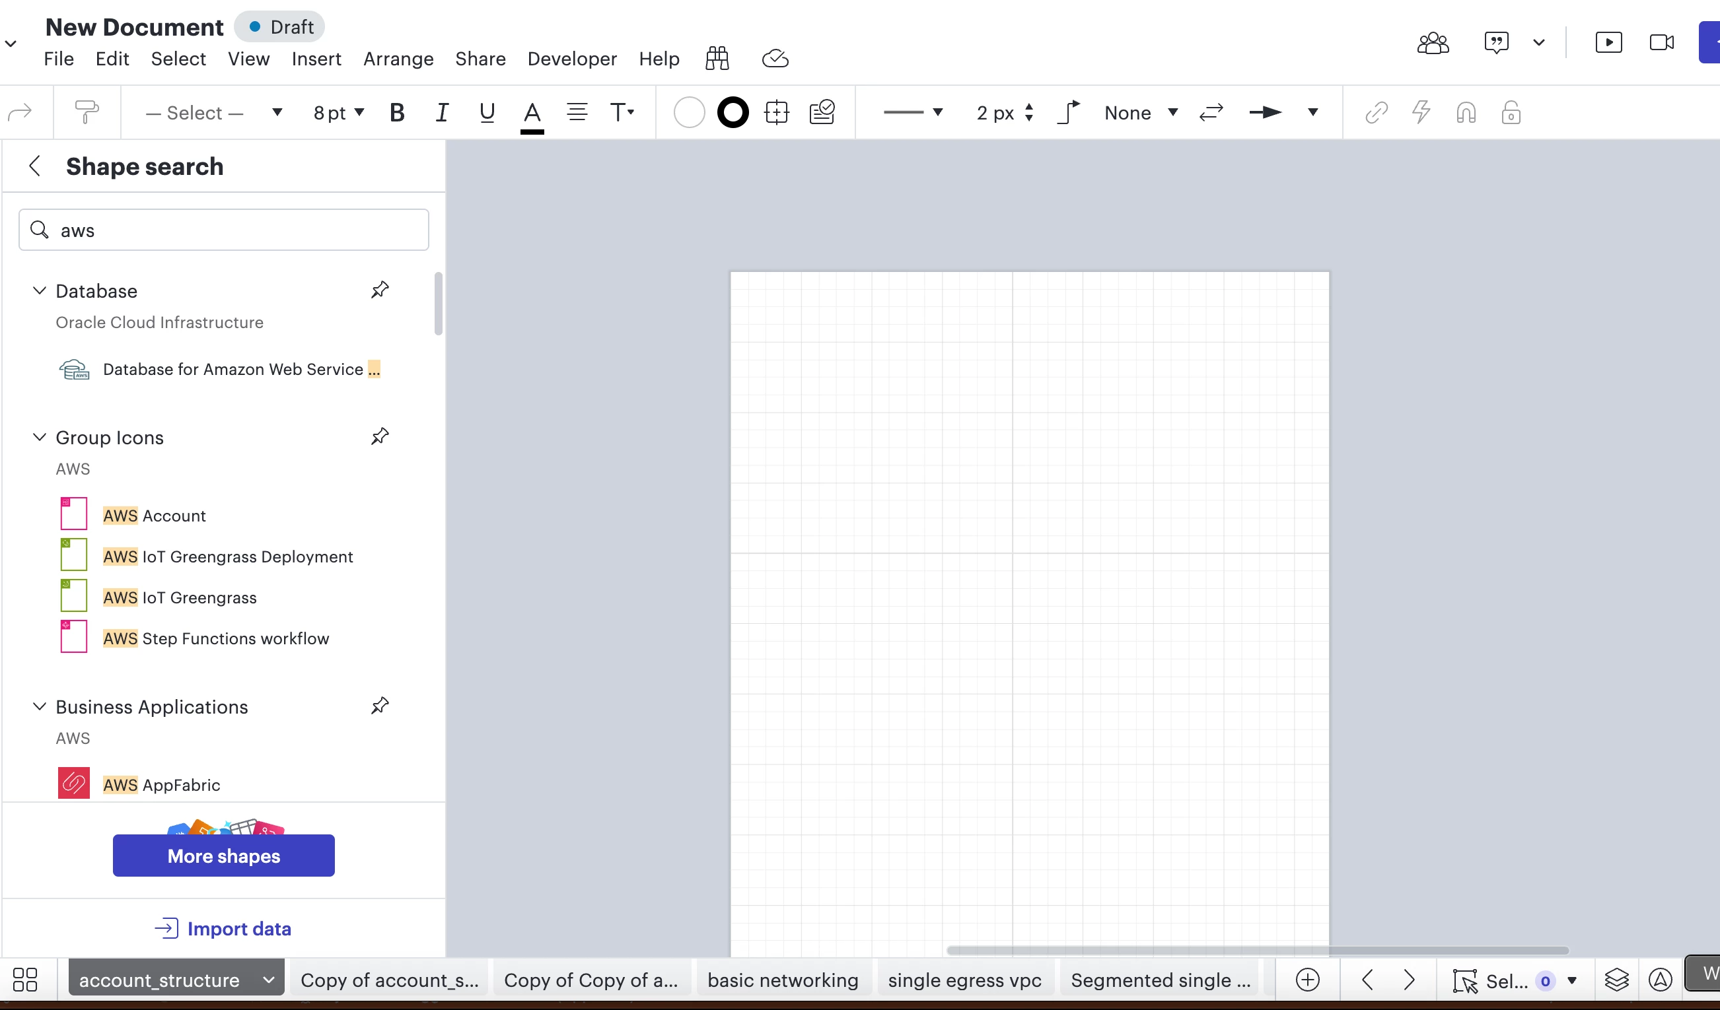Viewport: 1720px width, 1010px height.
Task: Switch to basic networking page tab
Action: pyautogui.click(x=782, y=980)
